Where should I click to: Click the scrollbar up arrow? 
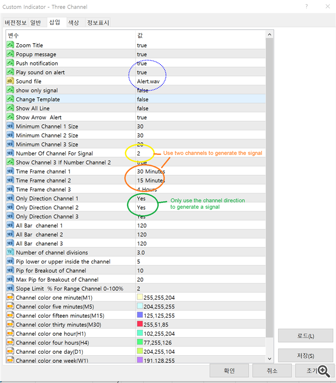point(270,35)
